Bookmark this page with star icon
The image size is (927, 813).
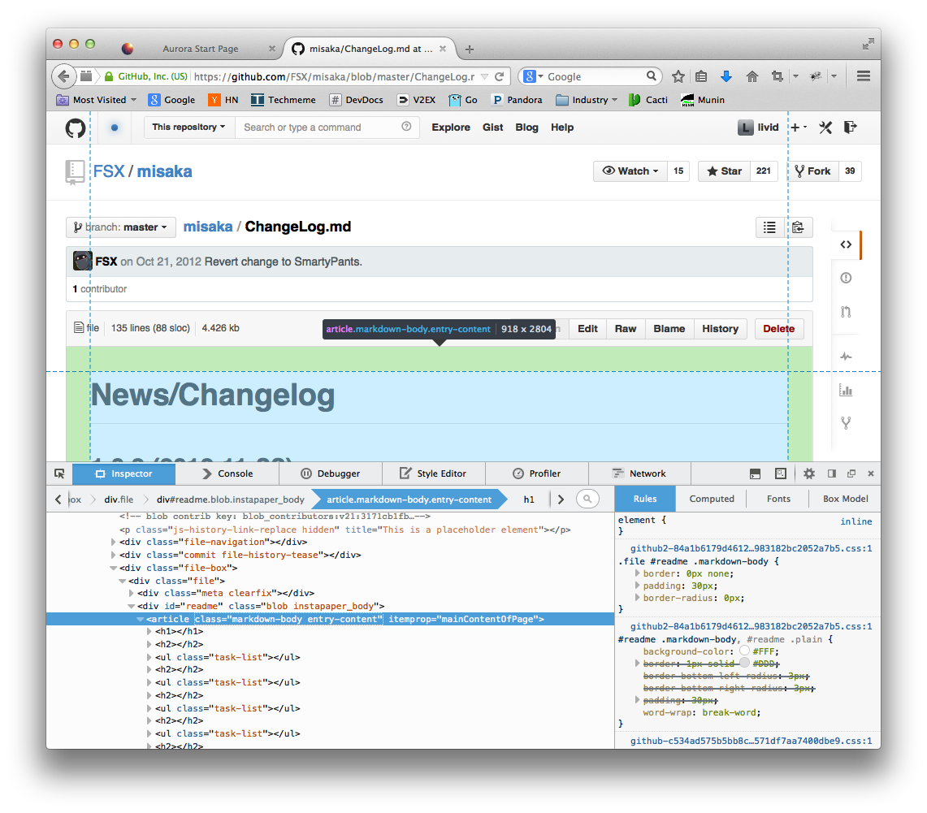tap(678, 76)
